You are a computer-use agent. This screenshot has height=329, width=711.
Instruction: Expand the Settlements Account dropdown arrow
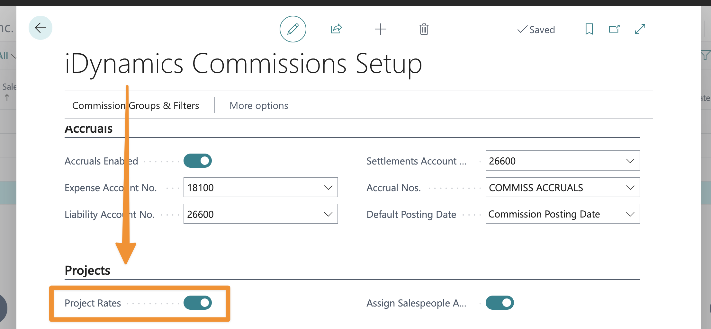[x=630, y=161]
